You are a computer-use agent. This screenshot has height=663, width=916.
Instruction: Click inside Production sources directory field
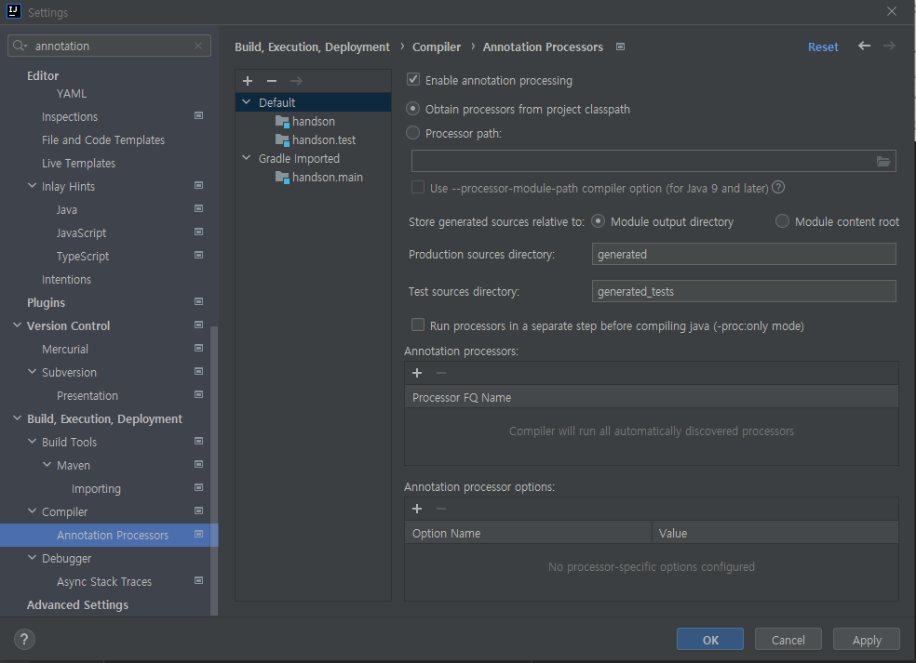(x=743, y=254)
